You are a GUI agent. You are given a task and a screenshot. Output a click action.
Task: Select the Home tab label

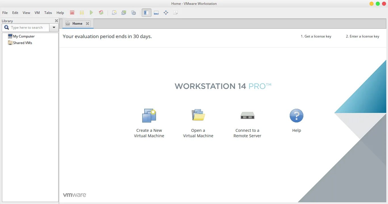click(77, 24)
